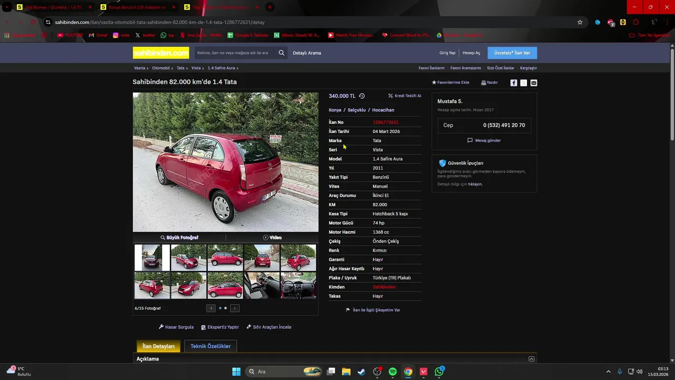Click the volume icon in system tray
Image resolution: width=675 pixels, height=380 pixels.
pos(640,372)
